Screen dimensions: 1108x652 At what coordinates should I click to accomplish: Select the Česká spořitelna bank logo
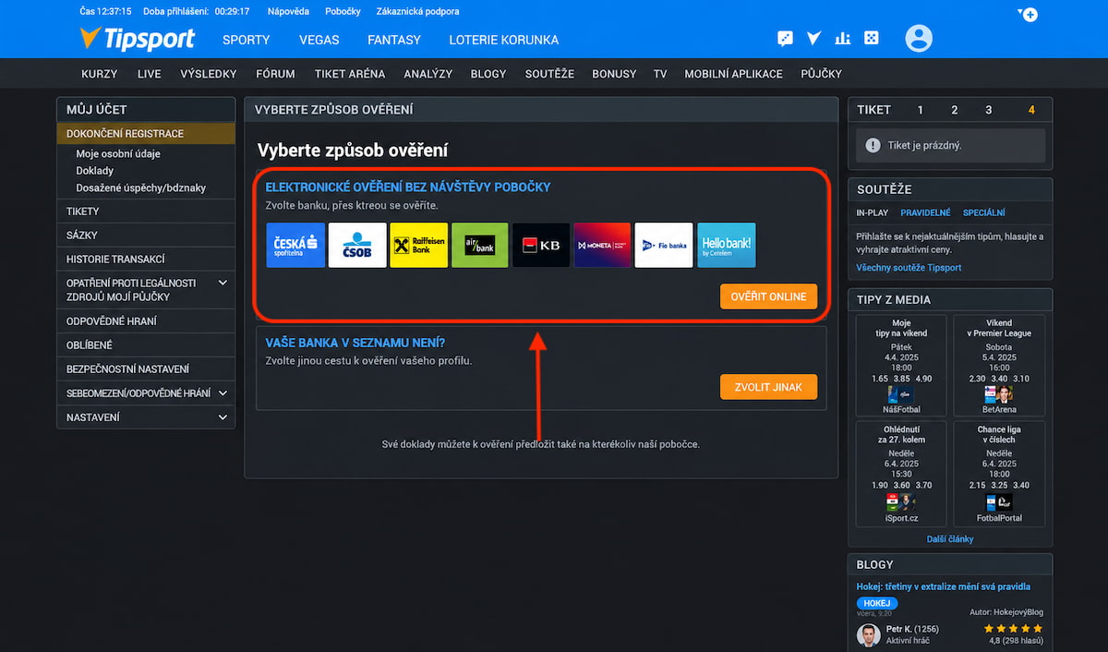(295, 245)
